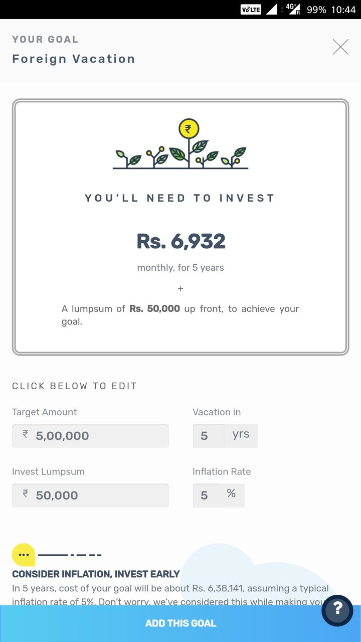
Task: Open the help question mark icon
Action: 337,611
